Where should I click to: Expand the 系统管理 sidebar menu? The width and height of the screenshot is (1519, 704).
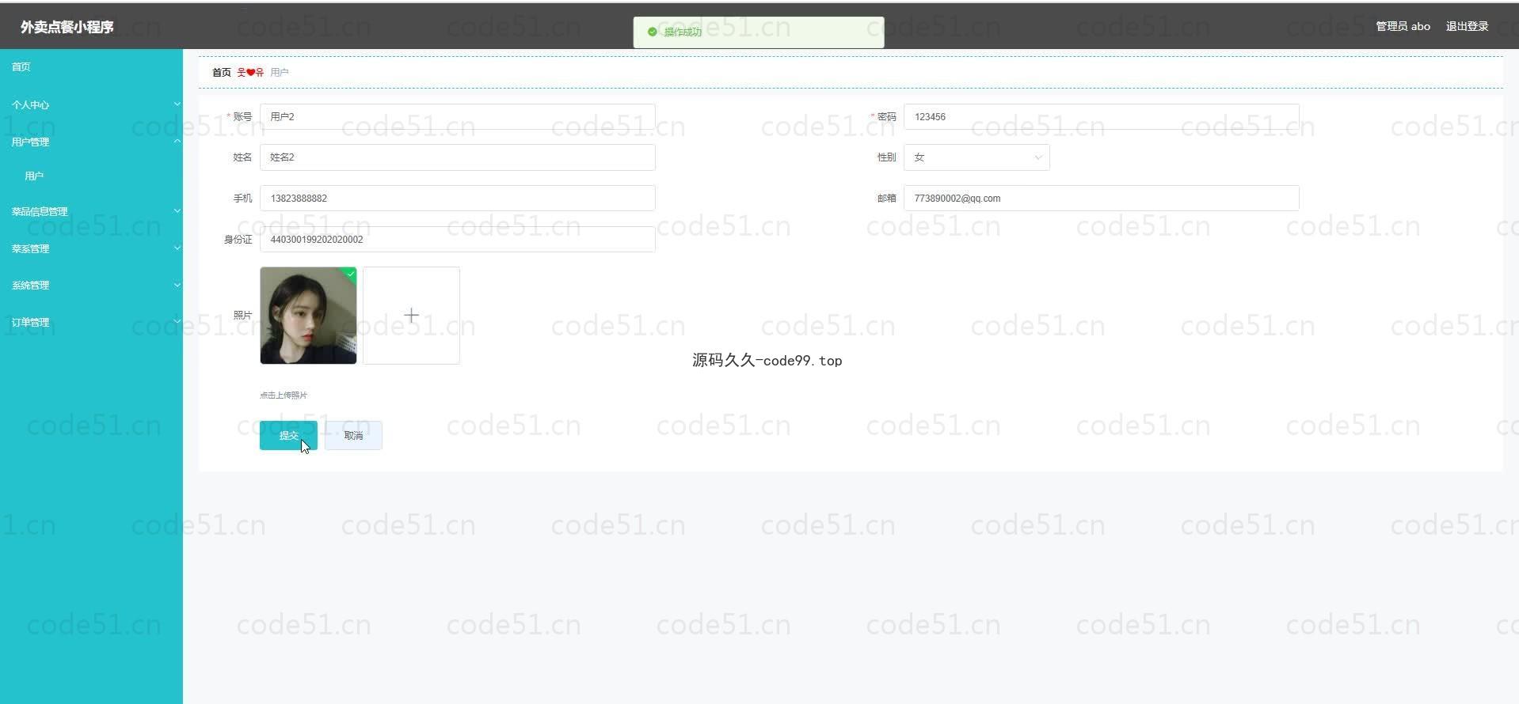91,285
